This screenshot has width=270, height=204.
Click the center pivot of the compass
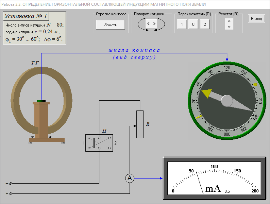point(226,101)
